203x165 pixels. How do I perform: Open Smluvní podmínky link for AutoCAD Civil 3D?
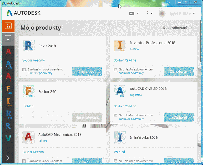point(131,119)
